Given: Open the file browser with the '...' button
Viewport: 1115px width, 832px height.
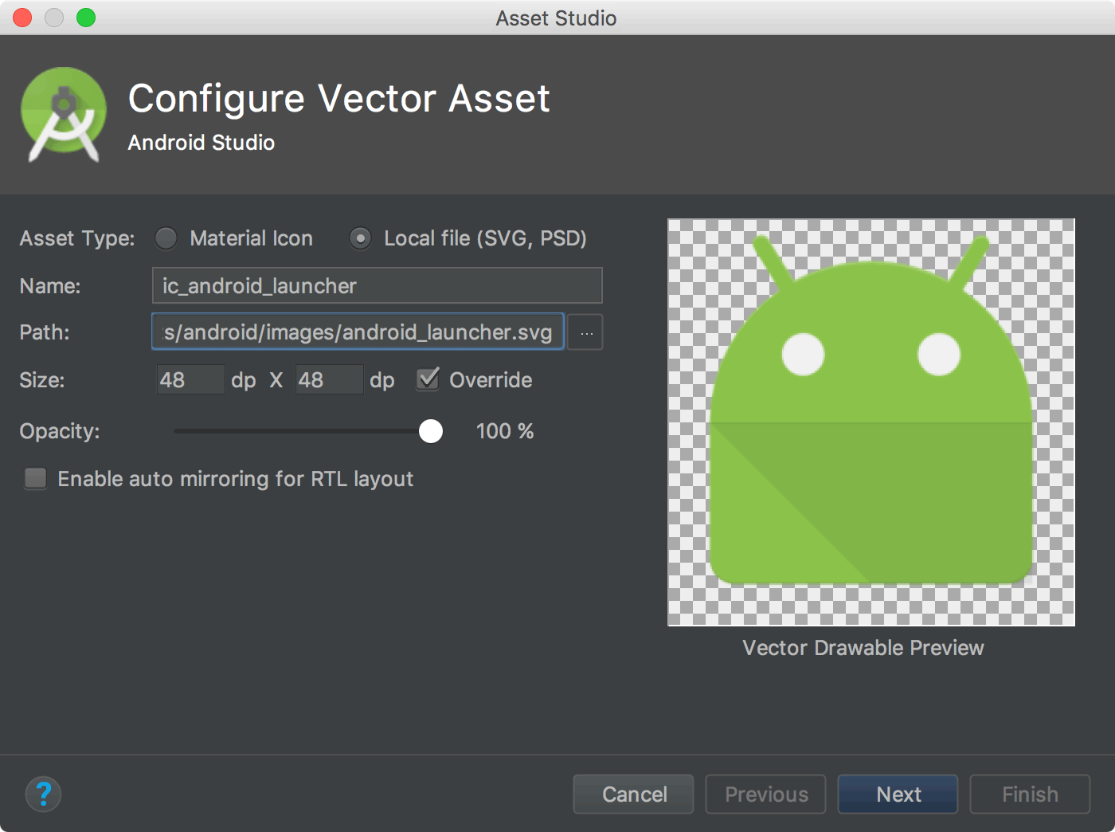Looking at the screenshot, I should (585, 332).
